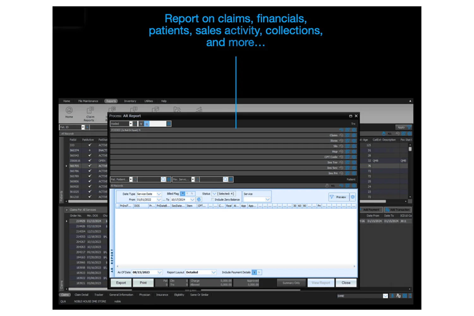474x316 pixels.
Task: Set Include Payment Details to Y
Action: pyautogui.click(x=254, y=272)
